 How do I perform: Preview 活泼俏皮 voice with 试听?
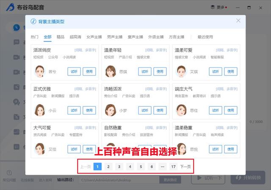point(74,72)
